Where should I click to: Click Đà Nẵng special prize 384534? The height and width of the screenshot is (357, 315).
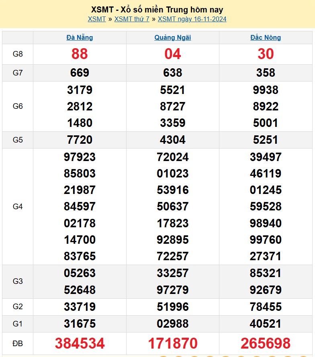click(80, 343)
